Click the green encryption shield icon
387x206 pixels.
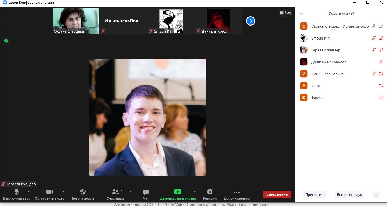coord(6,41)
